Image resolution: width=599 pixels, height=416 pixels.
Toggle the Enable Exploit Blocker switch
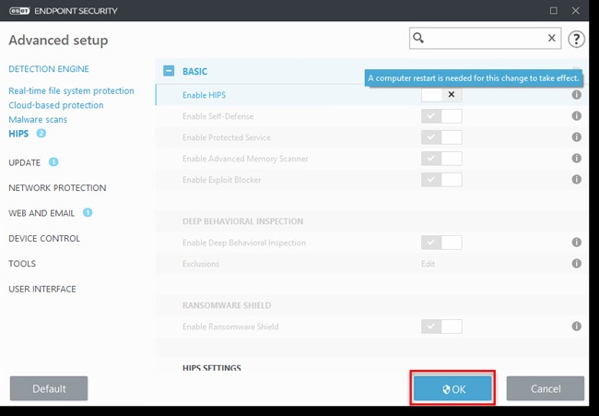click(x=441, y=180)
